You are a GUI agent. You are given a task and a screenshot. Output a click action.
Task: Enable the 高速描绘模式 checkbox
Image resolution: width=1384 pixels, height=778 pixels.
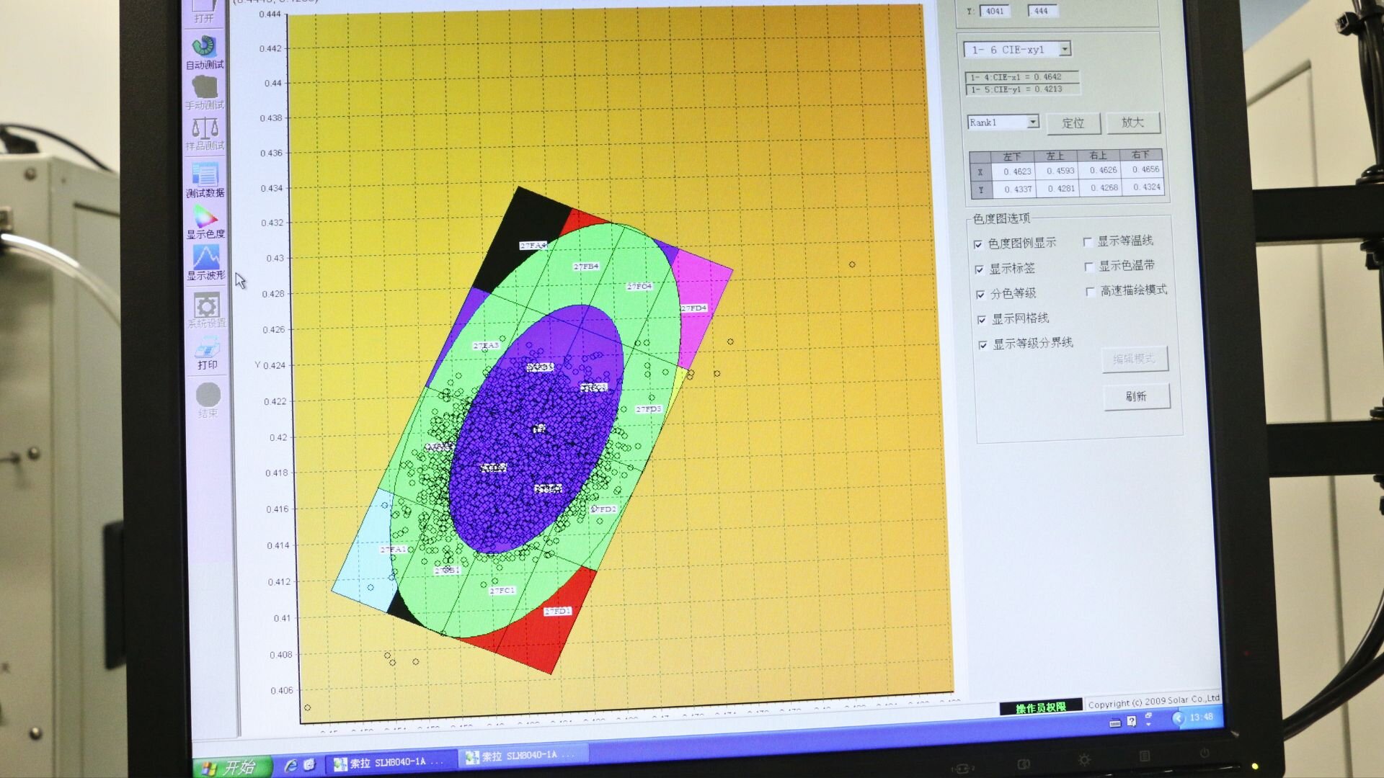(x=1091, y=292)
